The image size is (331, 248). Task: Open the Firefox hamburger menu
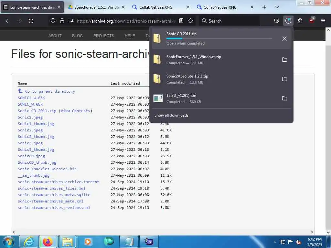click(x=323, y=21)
